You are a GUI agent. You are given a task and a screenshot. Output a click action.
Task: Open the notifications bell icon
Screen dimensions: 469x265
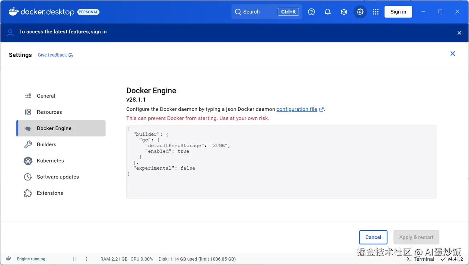pyautogui.click(x=328, y=12)
